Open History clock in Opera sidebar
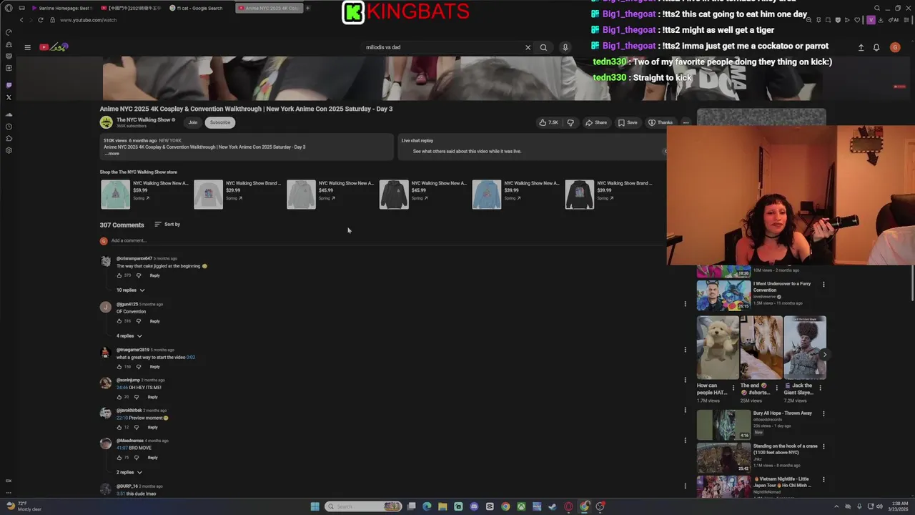Viewport: 915px width, 515px height. 9,127
